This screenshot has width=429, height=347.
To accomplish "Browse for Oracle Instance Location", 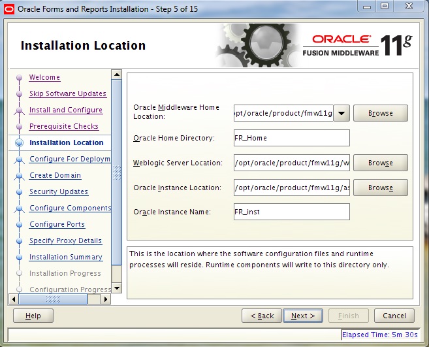I will click(x=380, y=188).
